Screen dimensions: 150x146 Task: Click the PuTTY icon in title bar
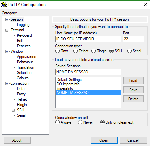(x=4, y=5)
